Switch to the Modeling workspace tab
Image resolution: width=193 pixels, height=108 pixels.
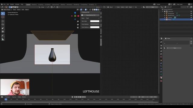(x=34, y=5)
